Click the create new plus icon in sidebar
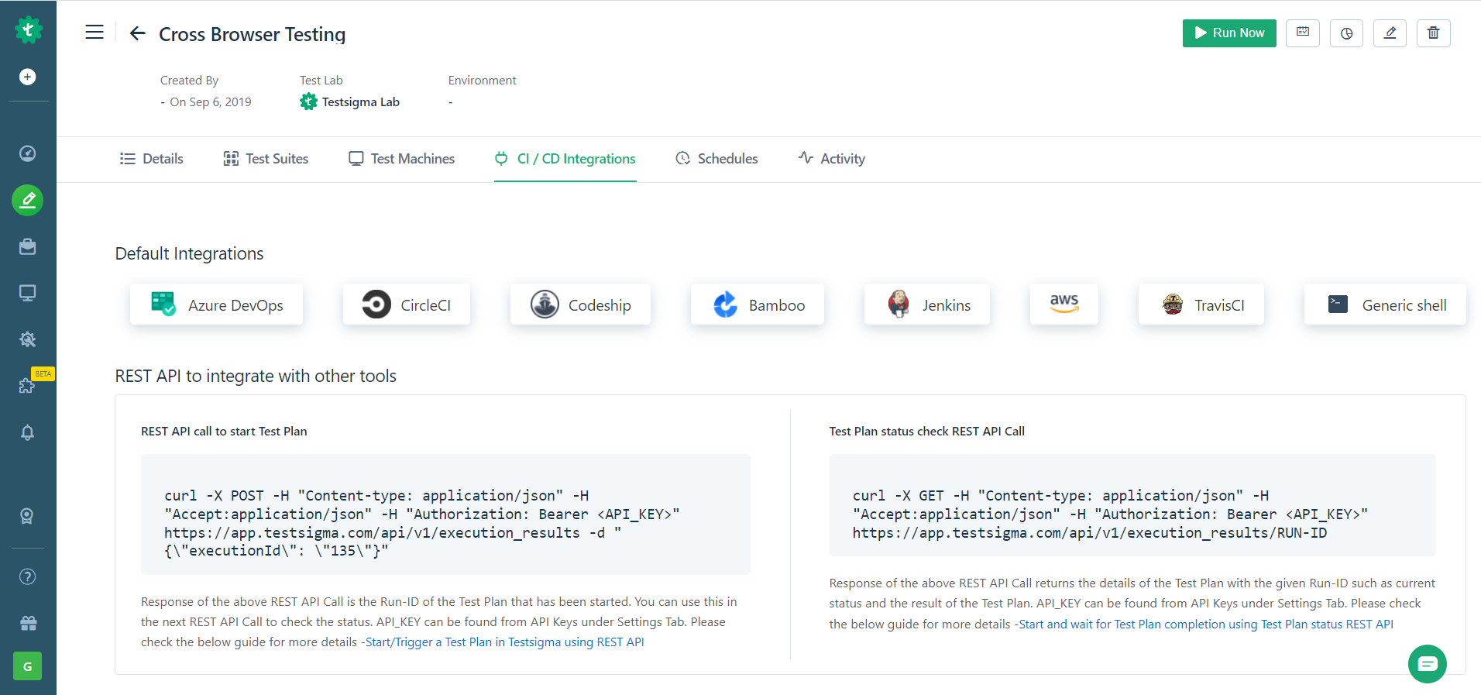Screen dimensions: 1481x695 (x=28, y=77)
